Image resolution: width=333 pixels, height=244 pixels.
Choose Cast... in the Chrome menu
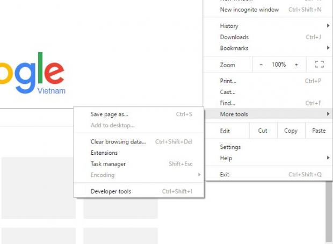[x=228, y=92]
